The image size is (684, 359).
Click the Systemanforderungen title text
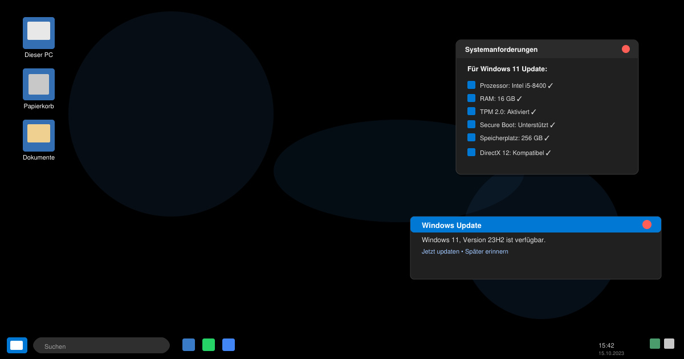[x=501, y=50]
